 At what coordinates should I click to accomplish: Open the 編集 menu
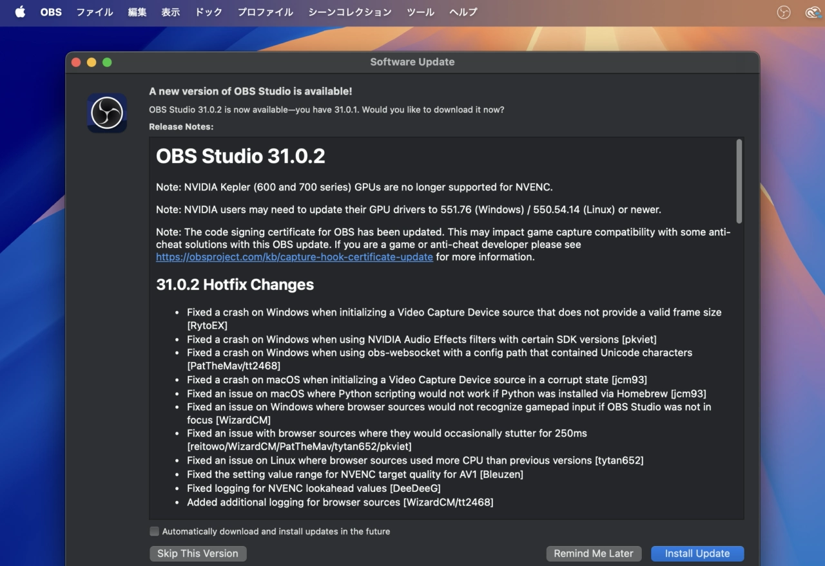137,12
